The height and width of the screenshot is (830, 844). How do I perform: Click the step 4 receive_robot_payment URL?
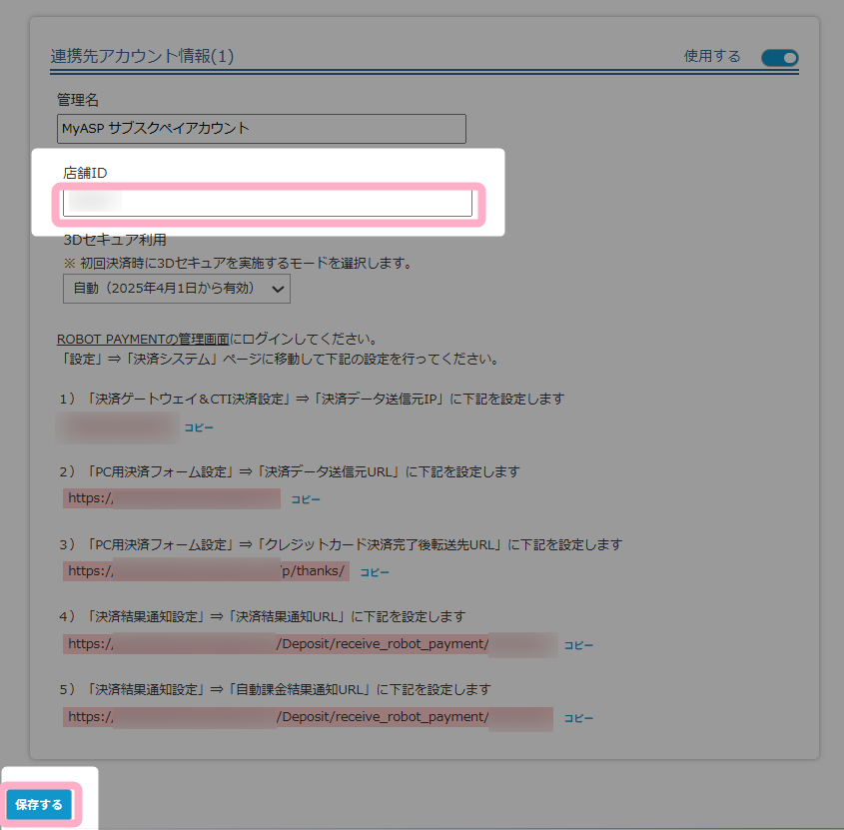(x=309, y=645)
